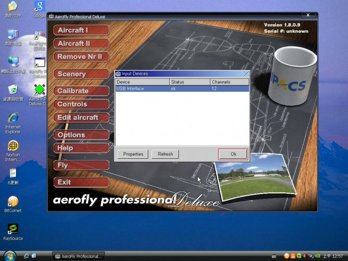Quit the simulator with the Exit button
The height and width of the screenshot is (261, 348).
[x=81, y=182]
